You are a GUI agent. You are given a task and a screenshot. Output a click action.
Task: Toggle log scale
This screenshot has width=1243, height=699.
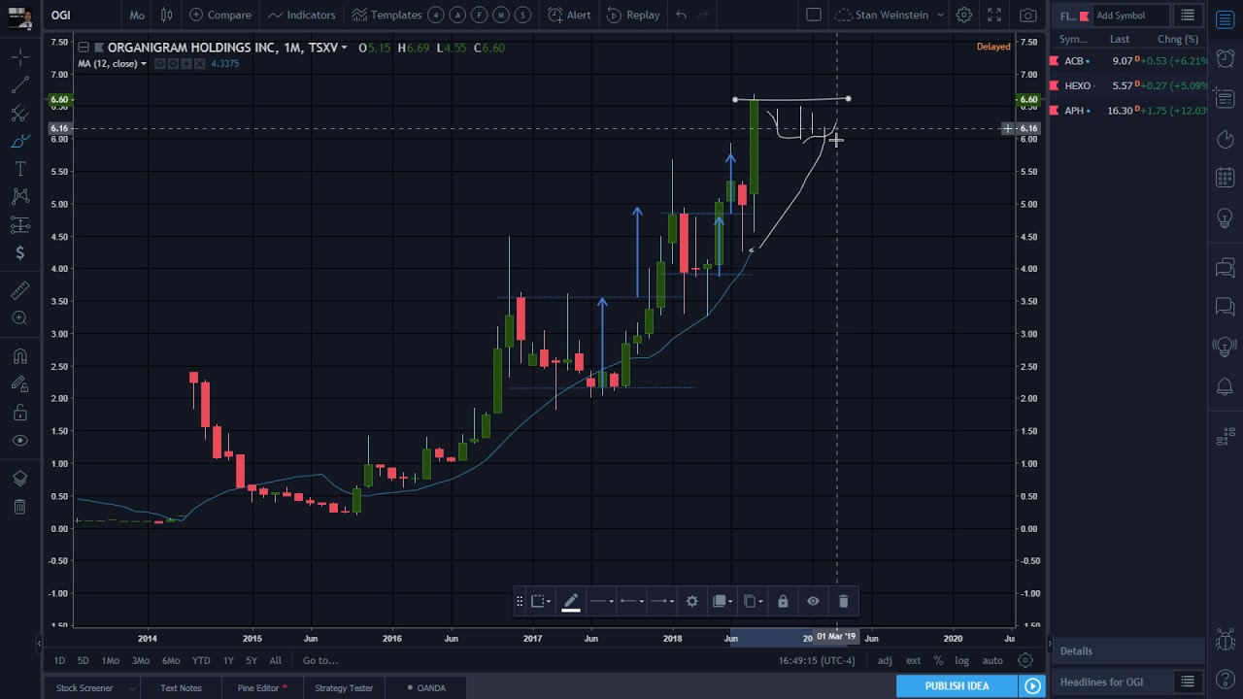point(961,661)
